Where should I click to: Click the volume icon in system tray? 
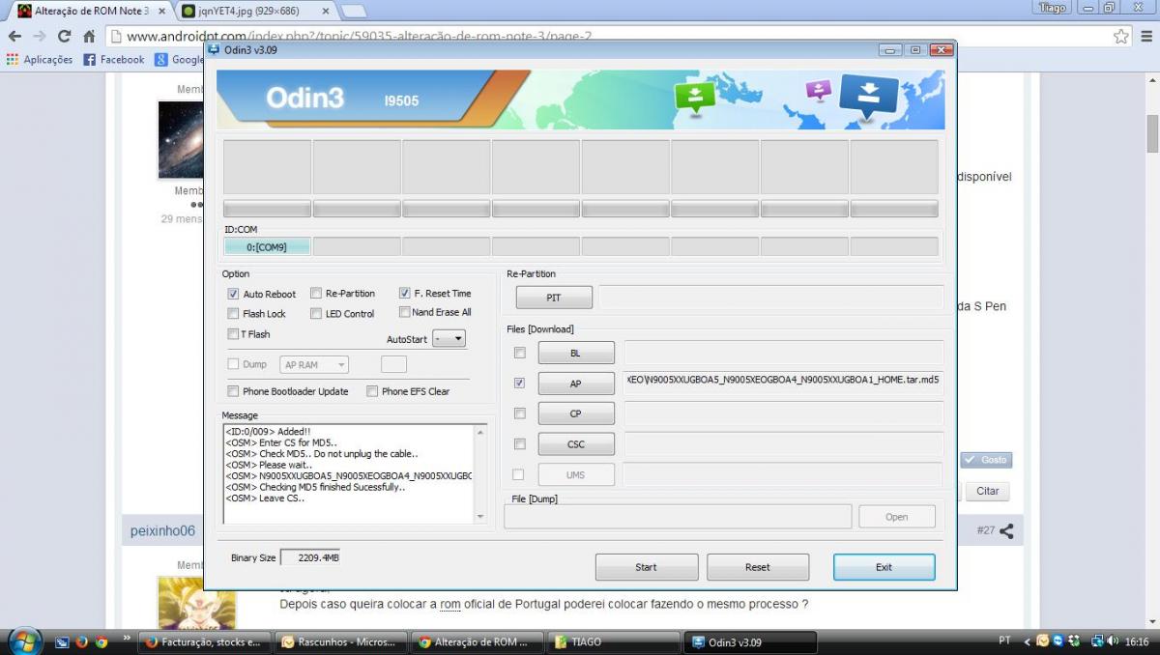[x=1115, y=641]
